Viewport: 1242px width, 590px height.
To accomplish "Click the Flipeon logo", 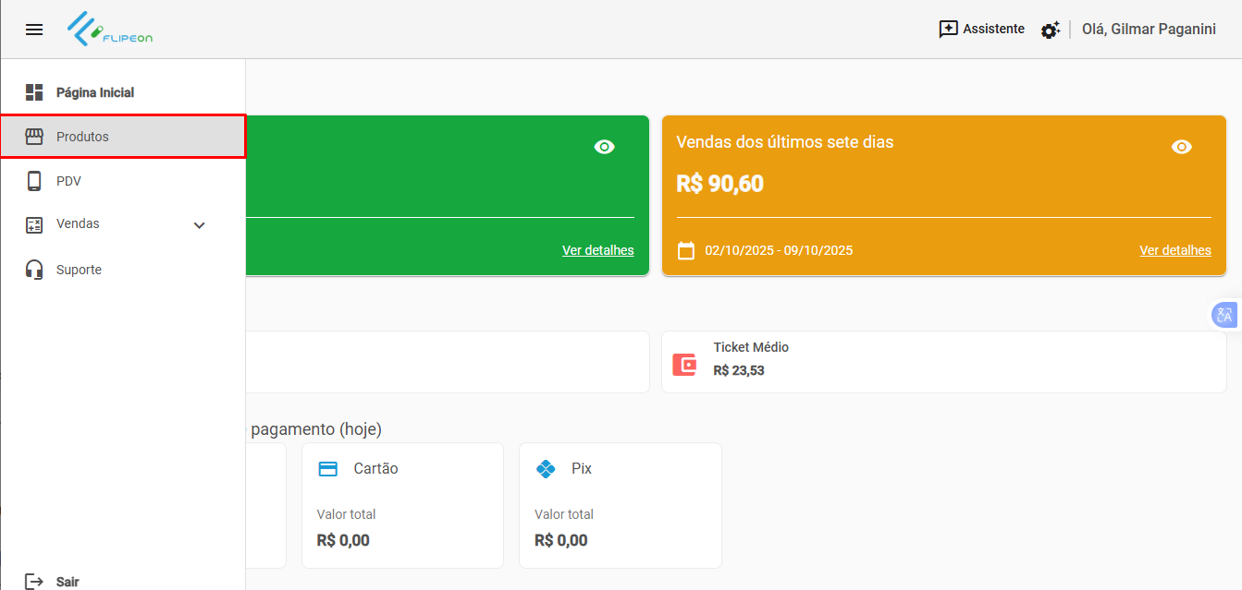I will pyautogui.click(x=110, y=30).
